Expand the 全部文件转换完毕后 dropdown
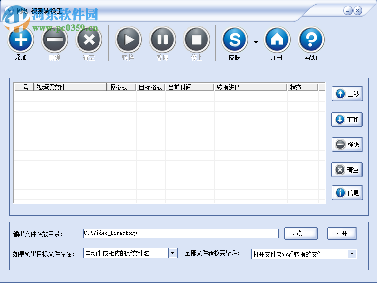The height and width of the screenshot is (283, 377). [352, 254]
